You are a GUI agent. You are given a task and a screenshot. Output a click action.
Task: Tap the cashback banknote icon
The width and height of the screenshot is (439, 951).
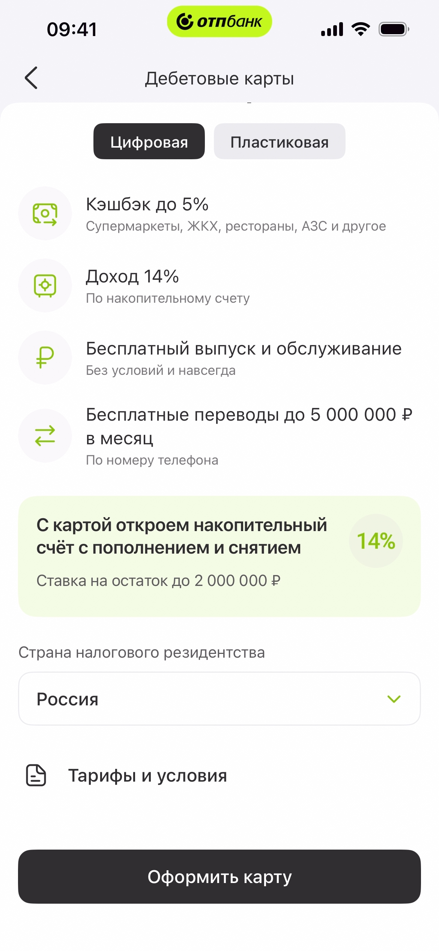(x=45, y=214)
